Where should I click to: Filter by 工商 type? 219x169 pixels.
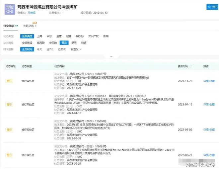coord(39,36)
